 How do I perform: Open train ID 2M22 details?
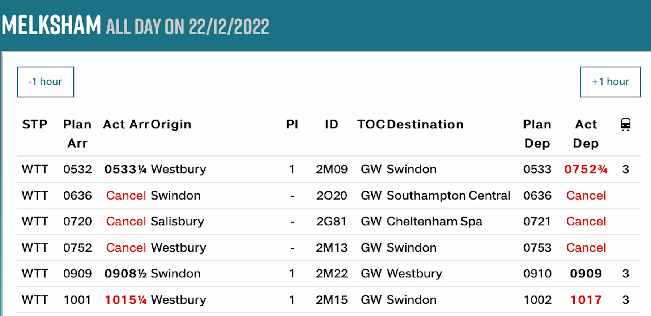332,273
